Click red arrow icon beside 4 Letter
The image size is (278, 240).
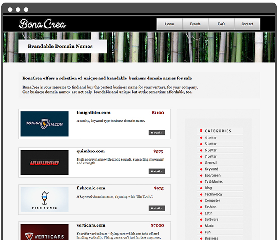click(201, 138)
